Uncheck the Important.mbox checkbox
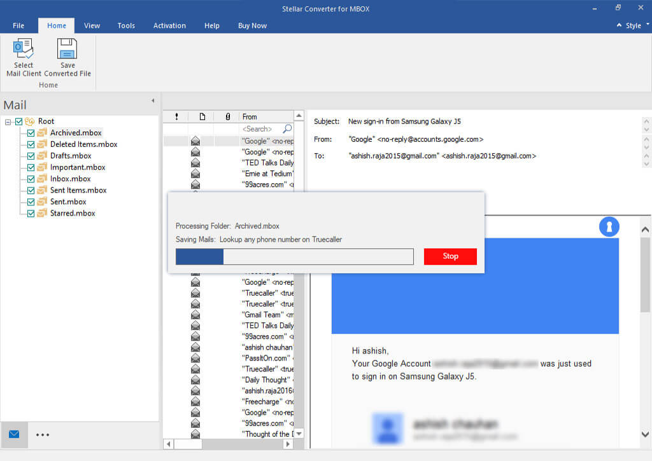The height and width of the screenshot is (461, 652). [31, 168]
